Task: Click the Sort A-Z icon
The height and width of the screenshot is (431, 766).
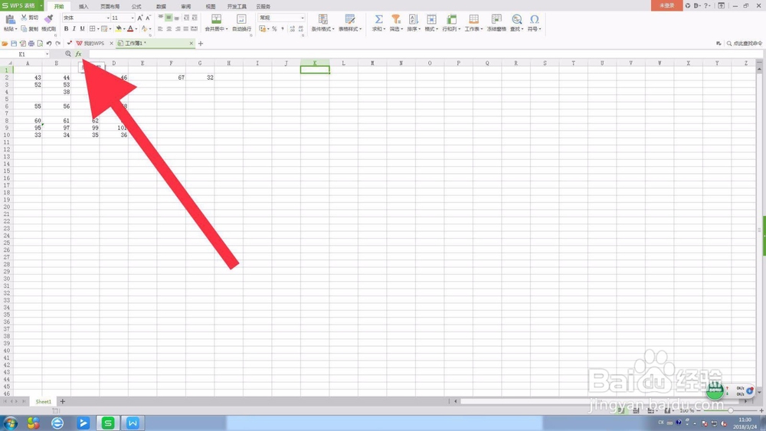Action: [414, 19]
